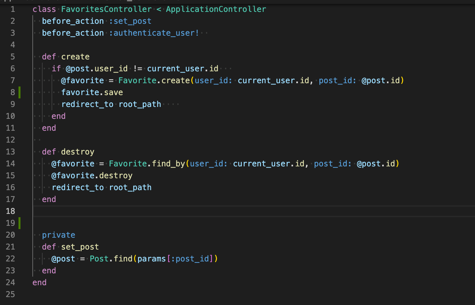Click line number 24 in the gutter
This screenshot has width=475, height=305.
click(10, 283)
